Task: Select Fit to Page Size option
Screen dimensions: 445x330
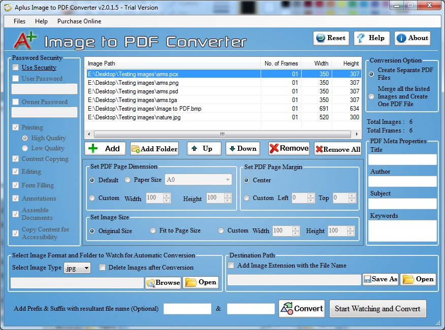Action: [x=153, y=230]
